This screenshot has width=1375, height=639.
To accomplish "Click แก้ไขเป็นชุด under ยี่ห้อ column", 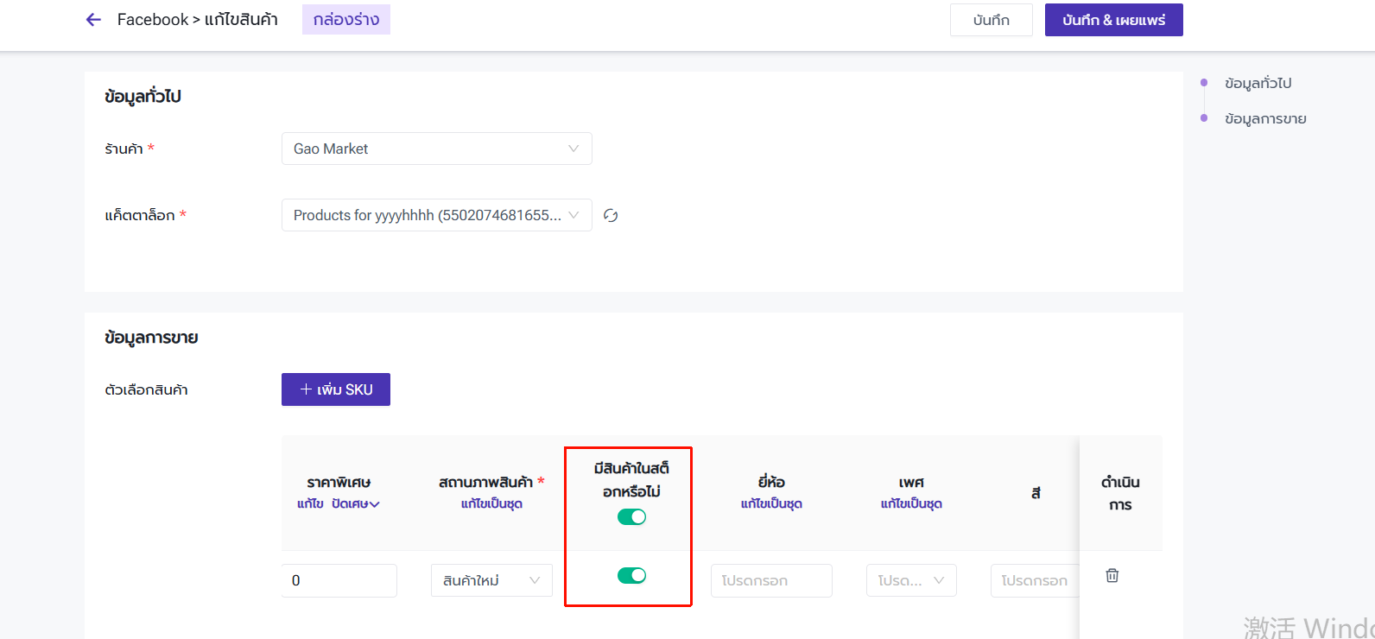I will coord(771,504).
